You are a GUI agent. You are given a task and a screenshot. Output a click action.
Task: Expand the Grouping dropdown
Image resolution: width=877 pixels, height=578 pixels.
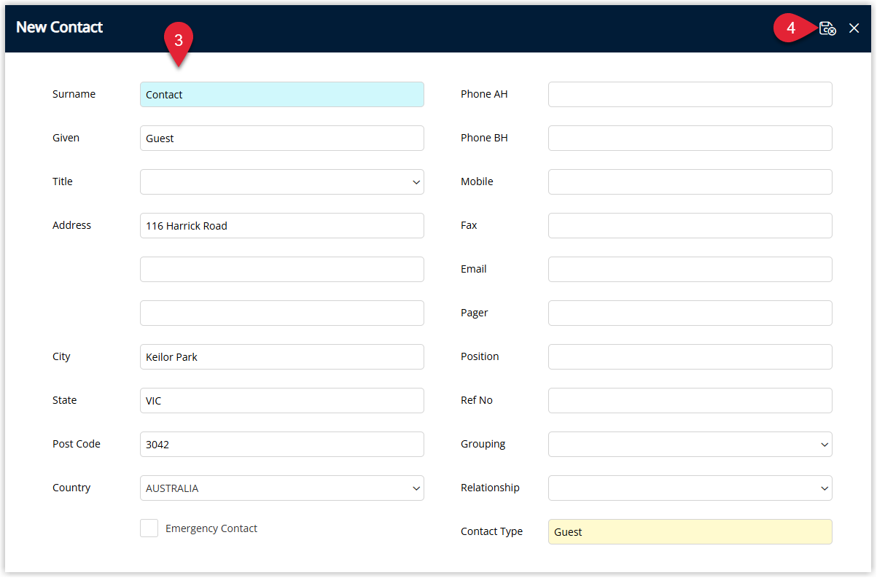coord(690,445)
